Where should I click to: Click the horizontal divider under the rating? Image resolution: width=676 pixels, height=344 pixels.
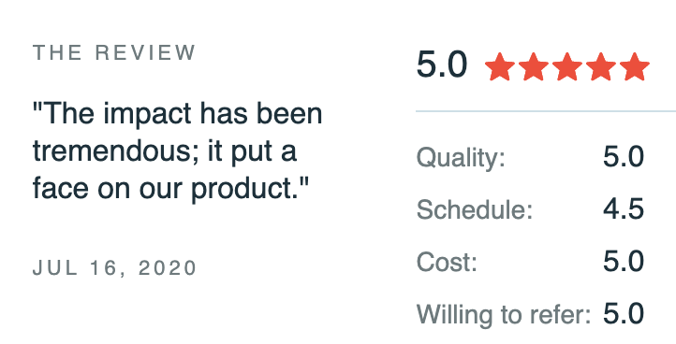pyautogui.click(x=546, y=111)
